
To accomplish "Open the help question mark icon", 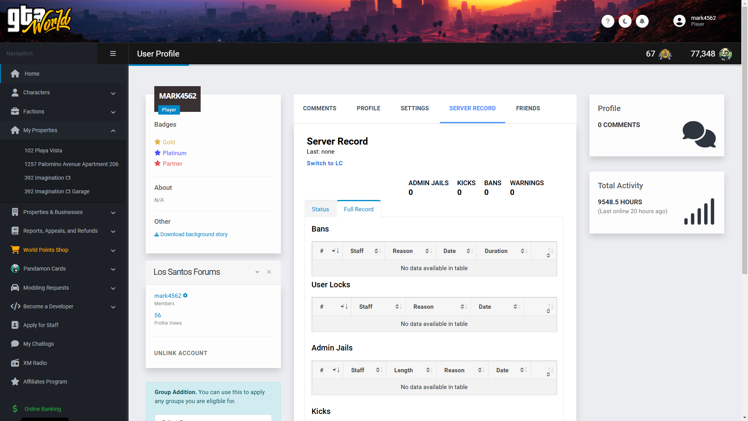I will coord(608,21).
